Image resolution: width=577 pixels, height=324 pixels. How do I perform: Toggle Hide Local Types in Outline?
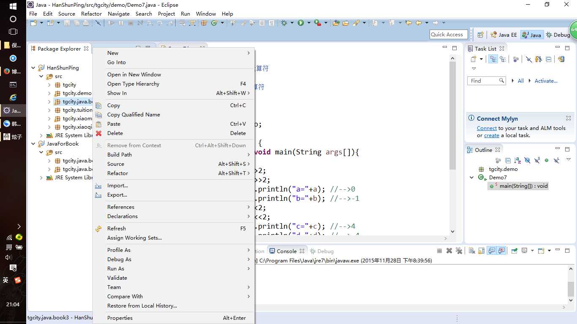[556, 160]
